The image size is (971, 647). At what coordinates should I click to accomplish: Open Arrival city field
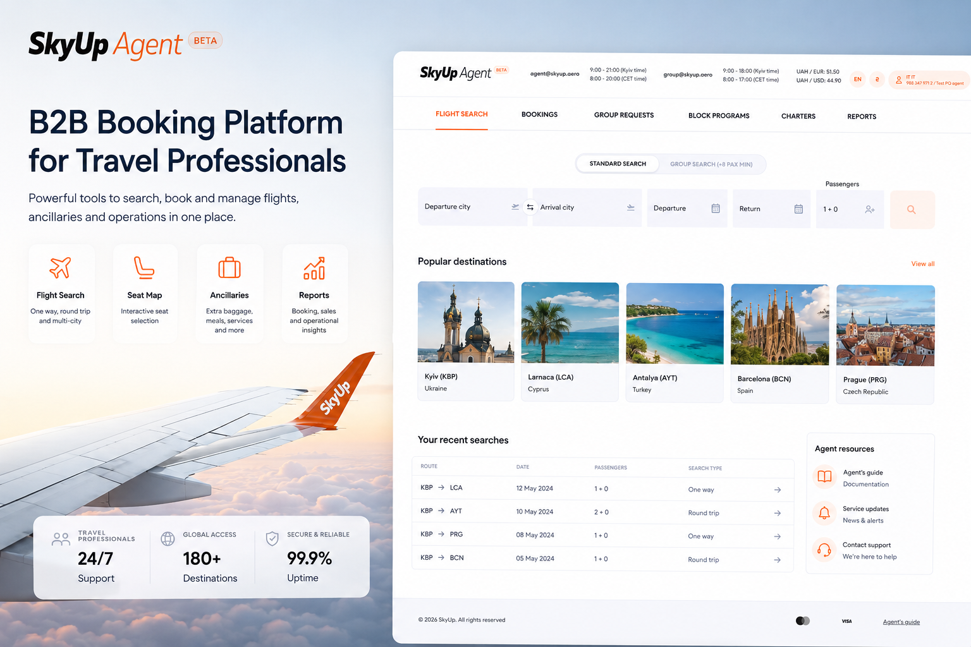point(587,207)
